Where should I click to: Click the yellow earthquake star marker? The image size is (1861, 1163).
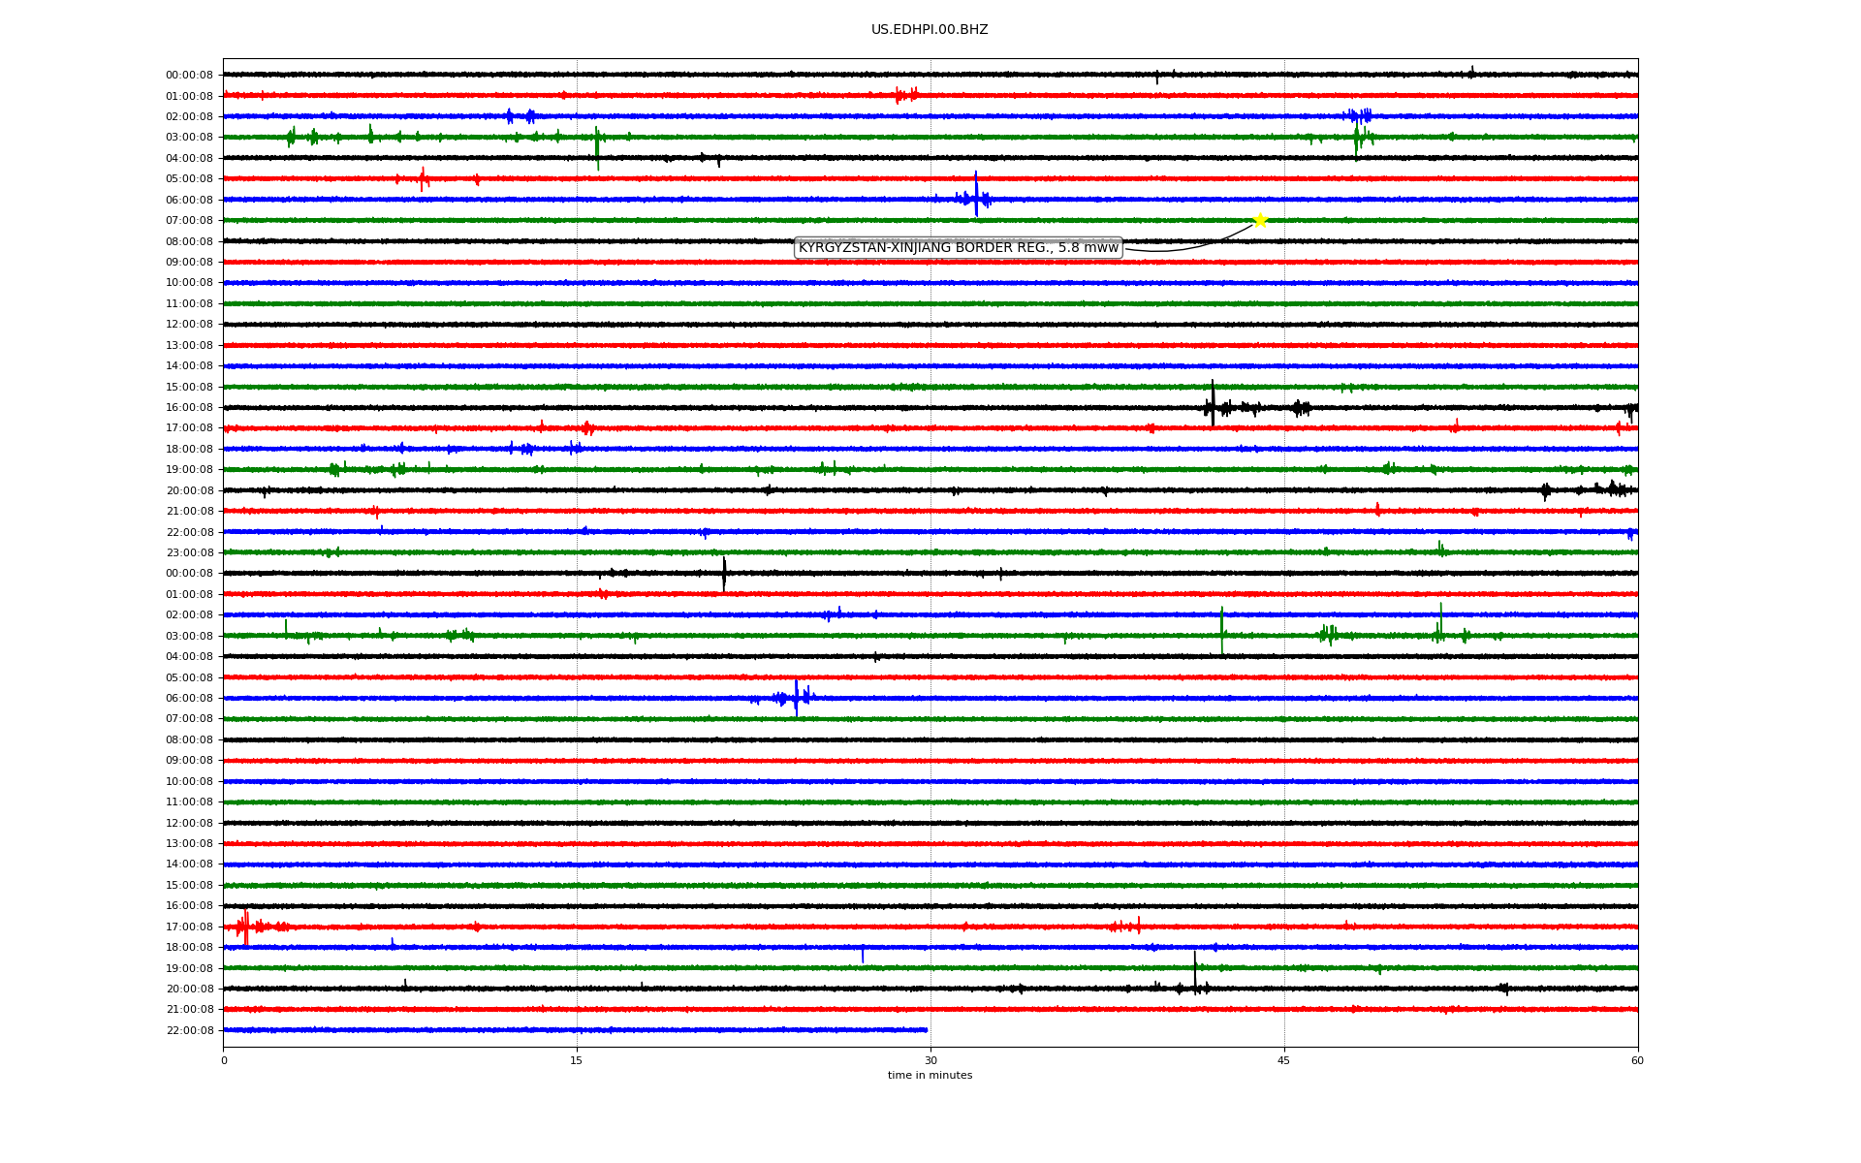click(1259, 220)
